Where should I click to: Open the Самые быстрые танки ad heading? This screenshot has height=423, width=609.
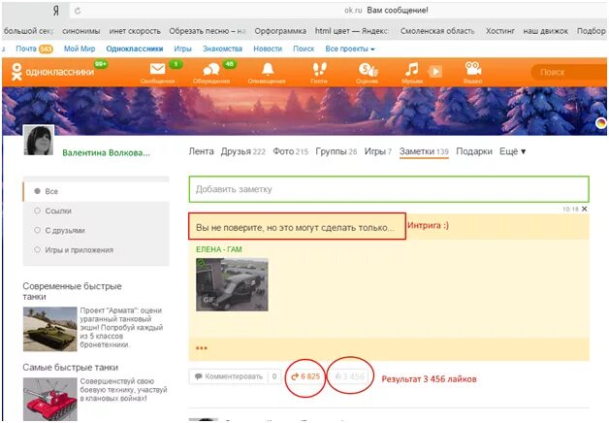pos(70,368)
